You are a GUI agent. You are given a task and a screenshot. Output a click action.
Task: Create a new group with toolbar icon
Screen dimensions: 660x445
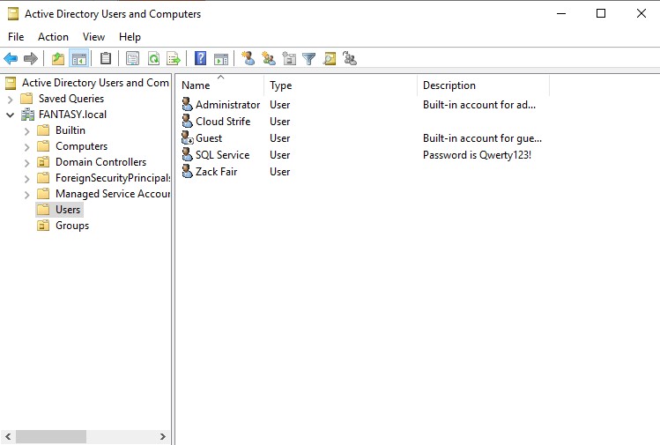click(268, 58)
